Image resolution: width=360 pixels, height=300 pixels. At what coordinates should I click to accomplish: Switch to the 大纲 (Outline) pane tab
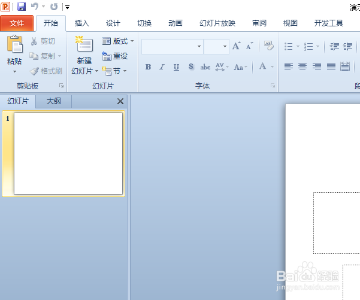coord(54,101)
